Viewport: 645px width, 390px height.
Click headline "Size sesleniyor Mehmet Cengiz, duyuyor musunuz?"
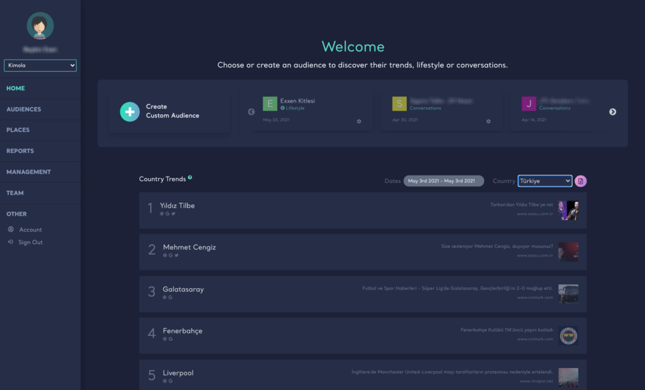click(x=497, y=246)
